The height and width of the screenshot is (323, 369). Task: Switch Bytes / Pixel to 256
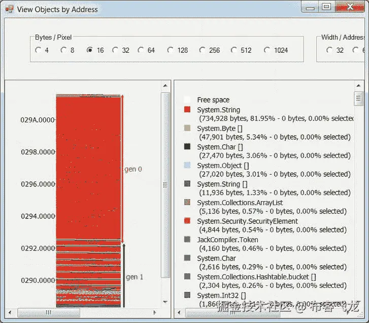(203, 50)
